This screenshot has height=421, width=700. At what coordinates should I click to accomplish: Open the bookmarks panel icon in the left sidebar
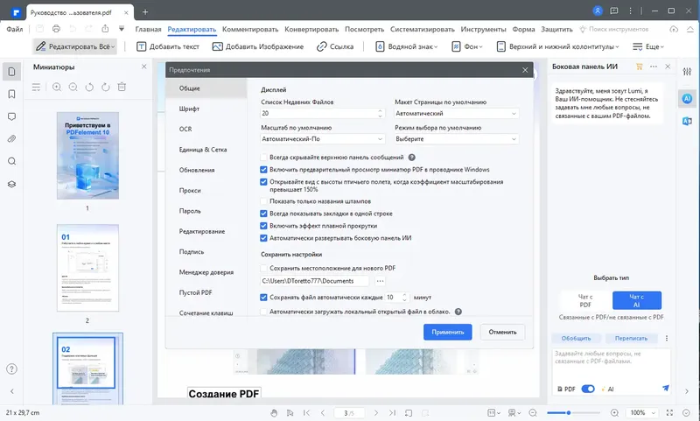point(12,95)
